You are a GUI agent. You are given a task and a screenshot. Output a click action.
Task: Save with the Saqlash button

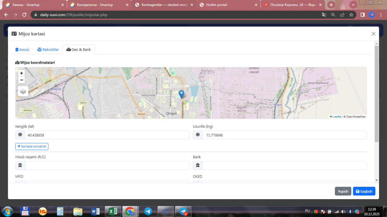click(364, 191)
